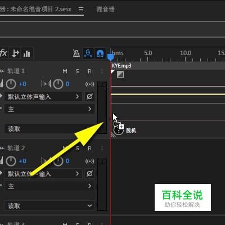
Task: Click 轨道 2 level meter
Action: click(x=102, y=184)
